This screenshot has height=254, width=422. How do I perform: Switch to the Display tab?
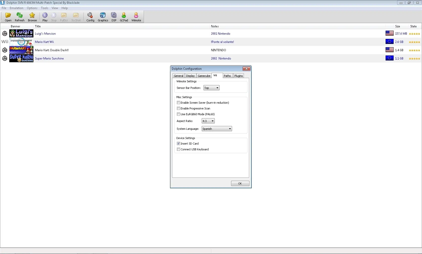[x=190, y=76]
